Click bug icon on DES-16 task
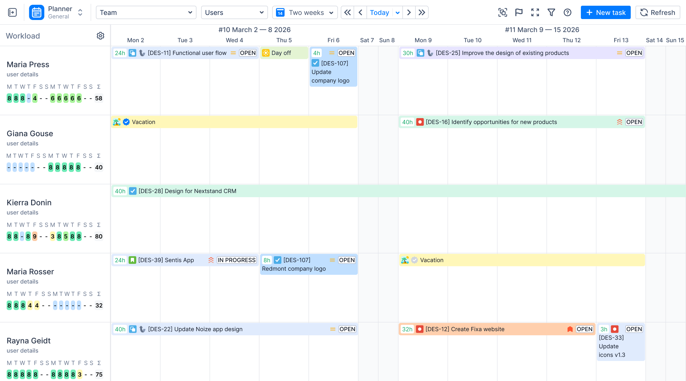 click(x=420, y=122)
